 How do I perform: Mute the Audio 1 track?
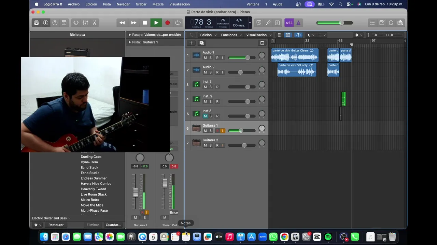205,58
